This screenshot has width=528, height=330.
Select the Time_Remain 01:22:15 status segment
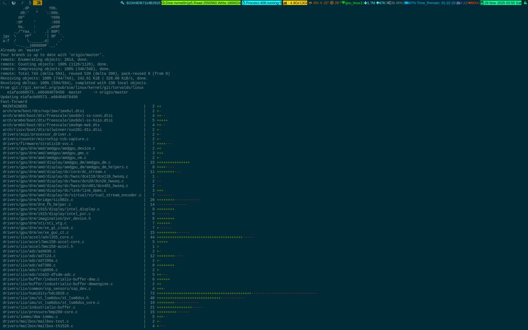pyautogui.click(x=436, y=3)
